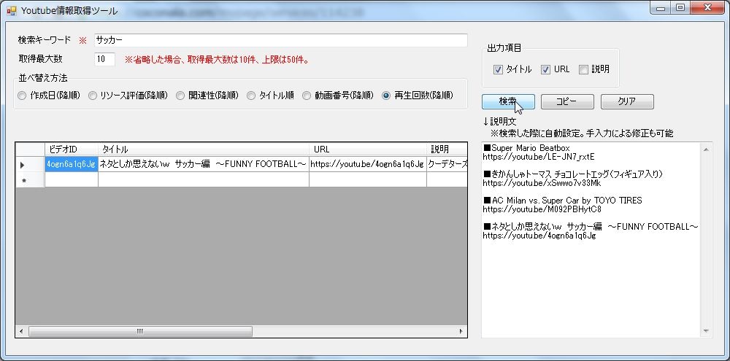Click the クーデターズ description cell
The image size is (730, 361).
point(447,164)
